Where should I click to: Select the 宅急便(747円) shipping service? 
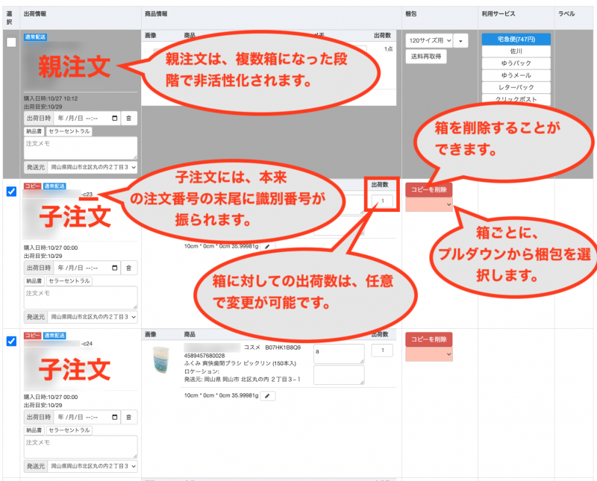tap(516, 40)
